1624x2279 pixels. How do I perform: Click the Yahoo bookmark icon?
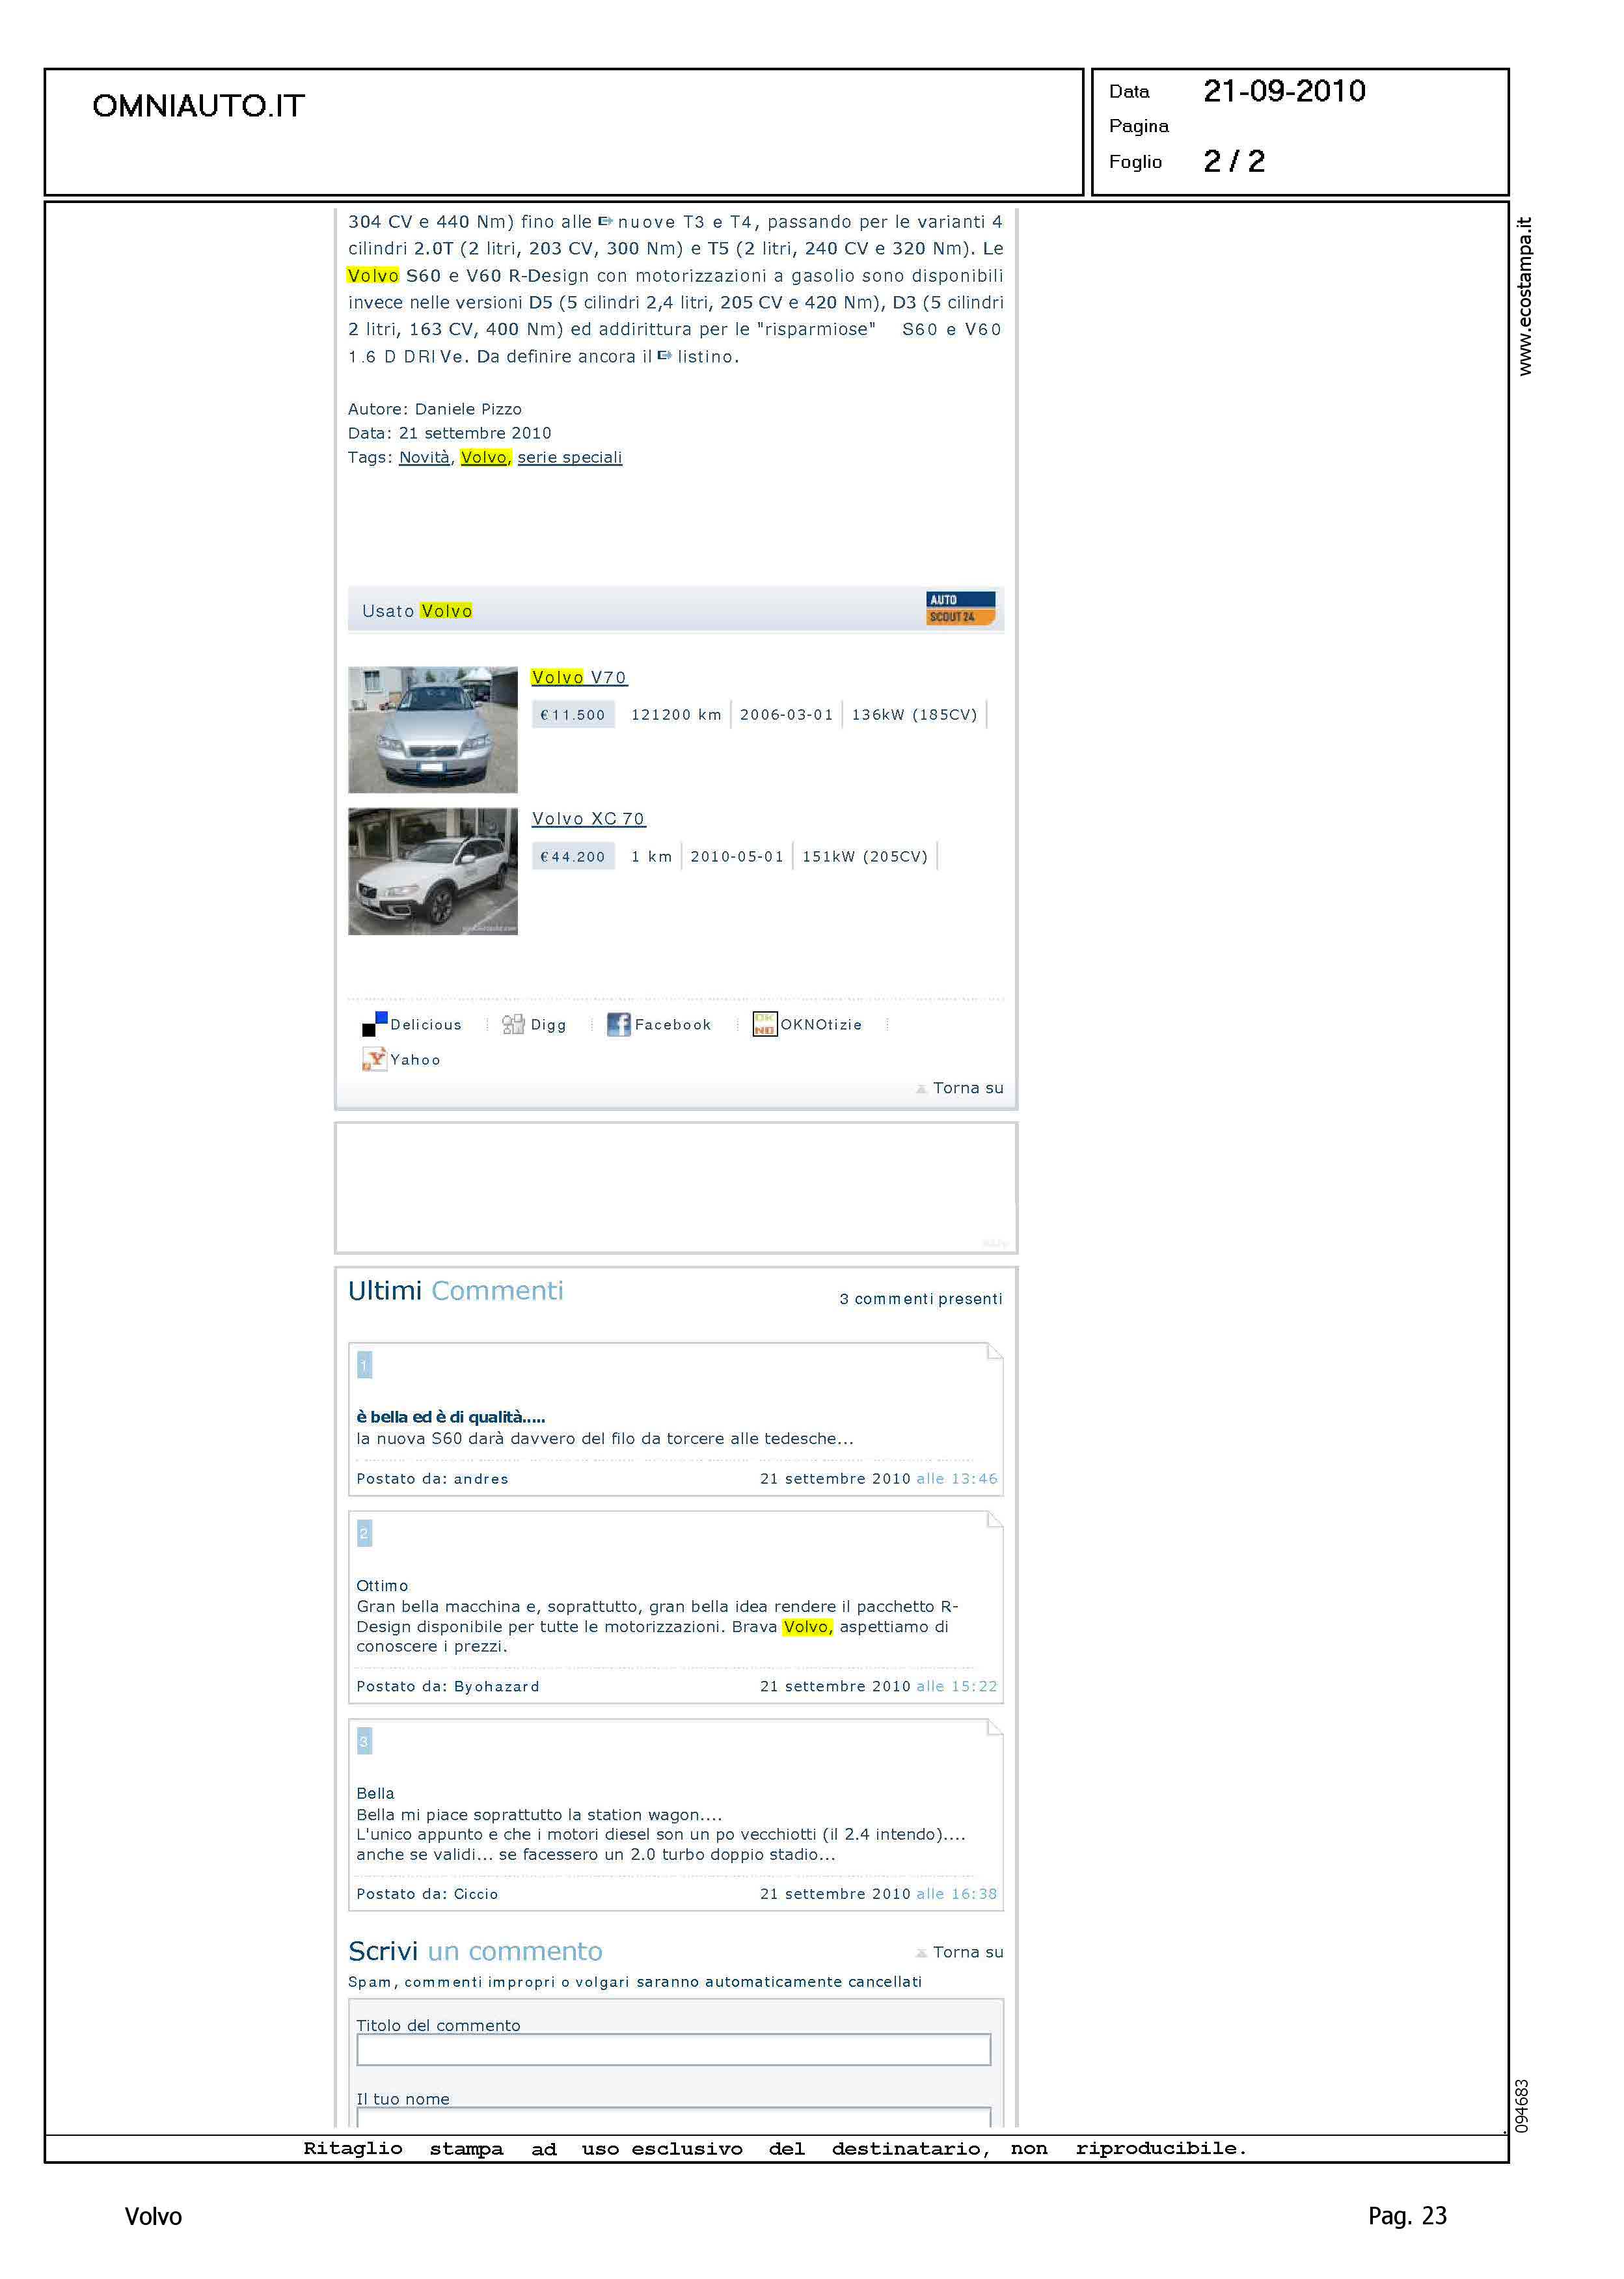point(374,1059)
